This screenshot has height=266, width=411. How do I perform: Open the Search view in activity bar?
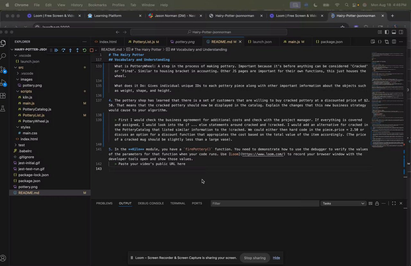coord(3,56)
